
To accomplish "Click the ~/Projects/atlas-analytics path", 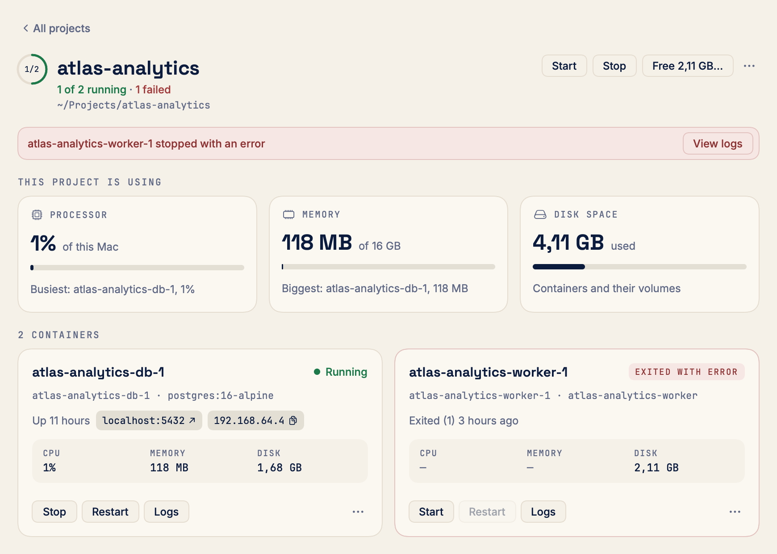I will [x=134, y=105].
